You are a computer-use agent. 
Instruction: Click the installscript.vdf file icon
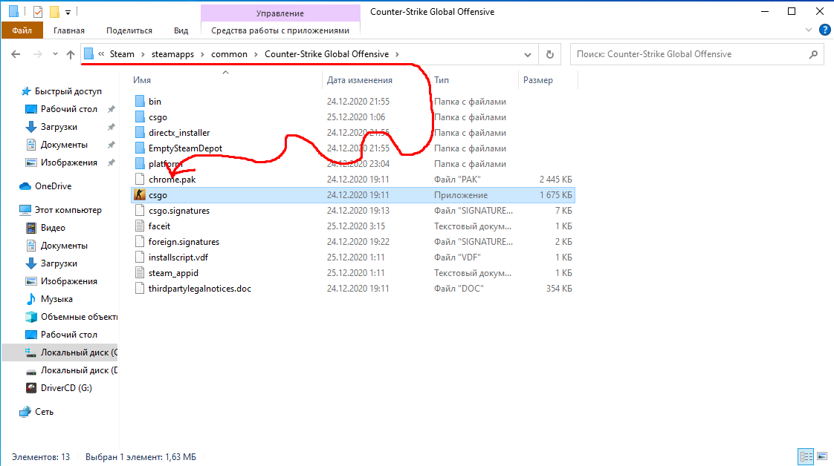pyautogui.click(x=139, y=257)
